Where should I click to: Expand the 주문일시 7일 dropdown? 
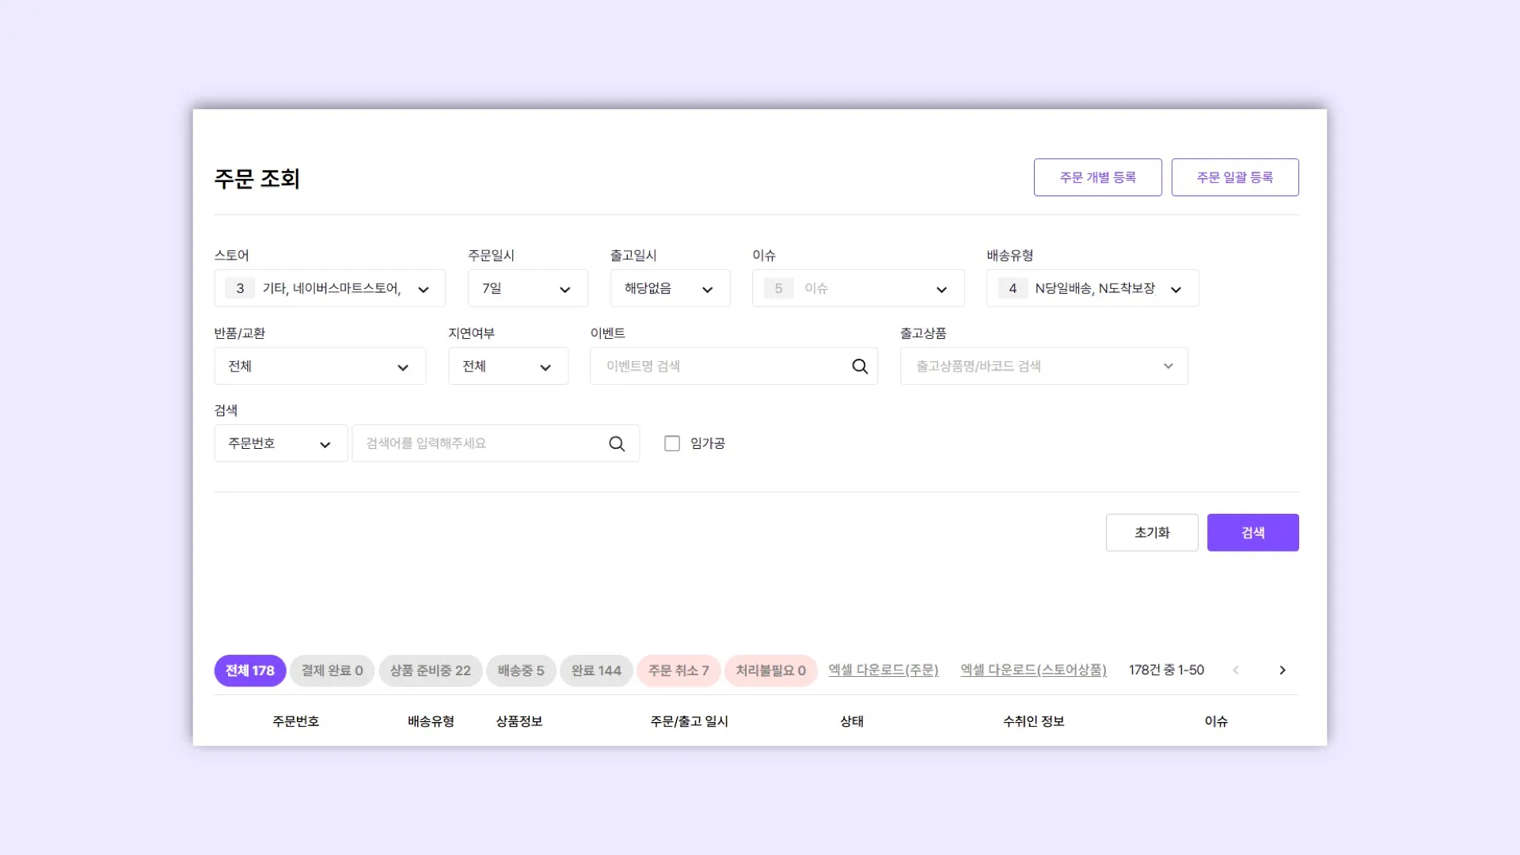pos(527,289)
